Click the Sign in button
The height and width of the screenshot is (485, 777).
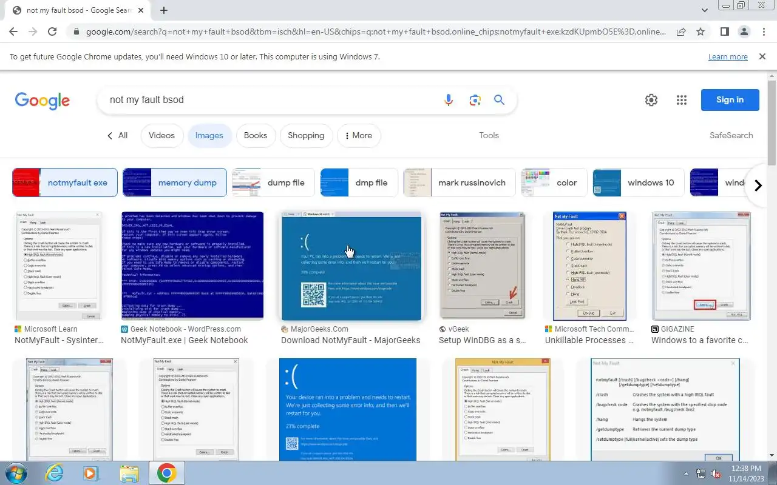click(x=730, y=100)
